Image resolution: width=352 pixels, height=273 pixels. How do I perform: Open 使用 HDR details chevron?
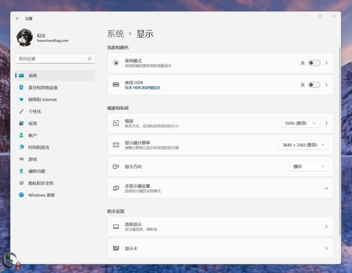point(326,85)
